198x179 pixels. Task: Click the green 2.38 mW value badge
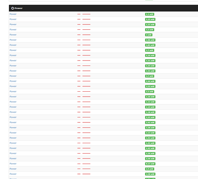150,174
